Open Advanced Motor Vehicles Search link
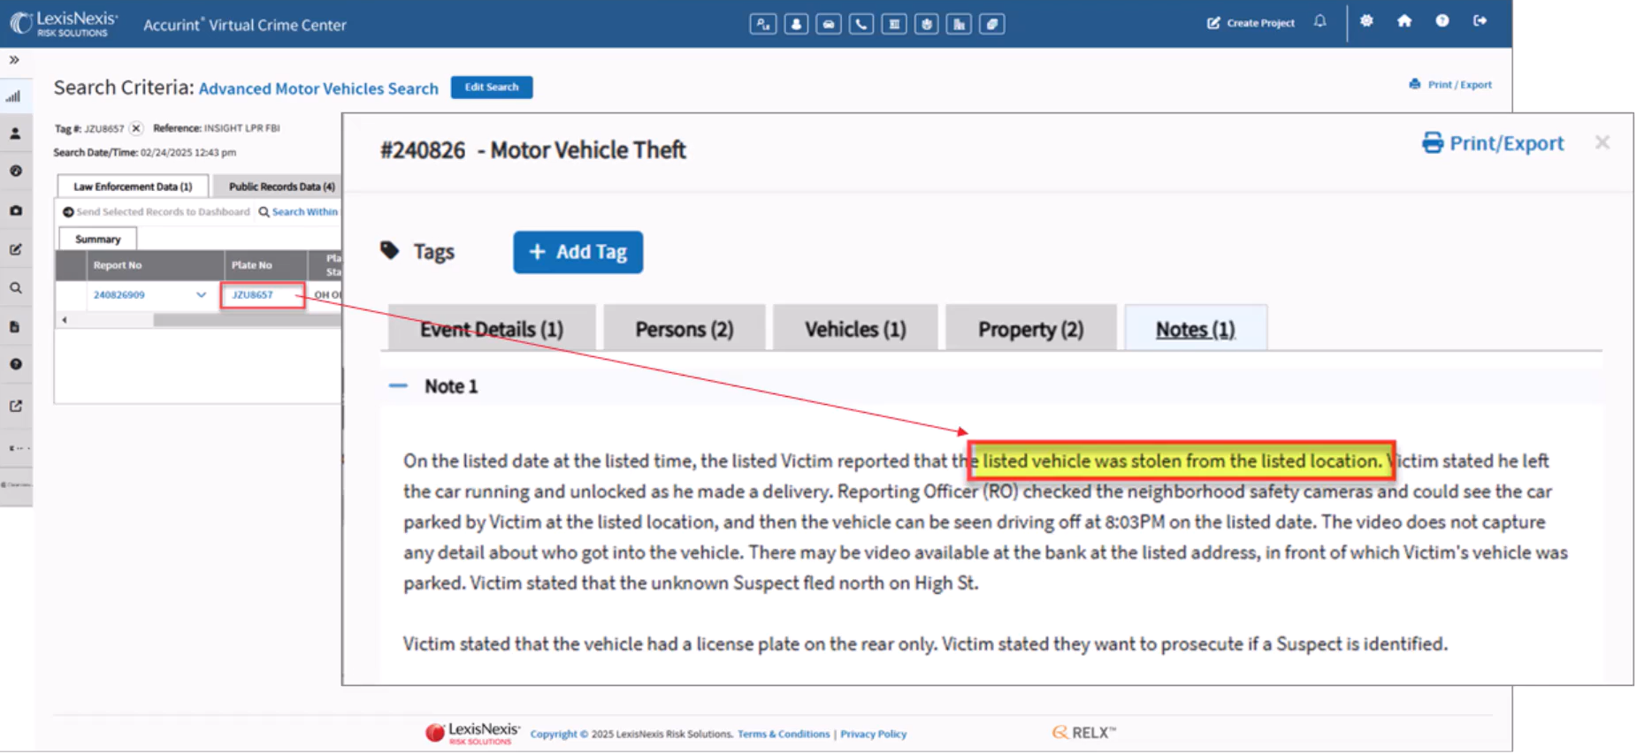This screenshot has width=1637, height=754. [x=318, y=88]
